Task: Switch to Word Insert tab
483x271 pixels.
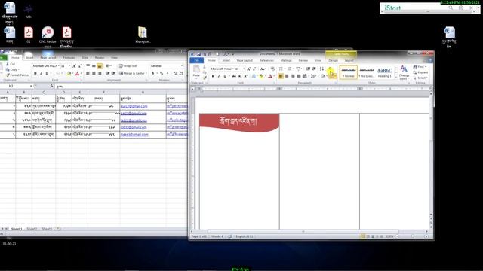Action: pos(226,60)
